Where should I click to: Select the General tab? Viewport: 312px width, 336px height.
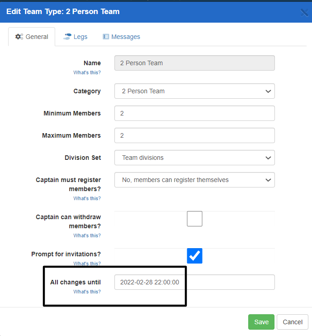[x=32, y=37]
